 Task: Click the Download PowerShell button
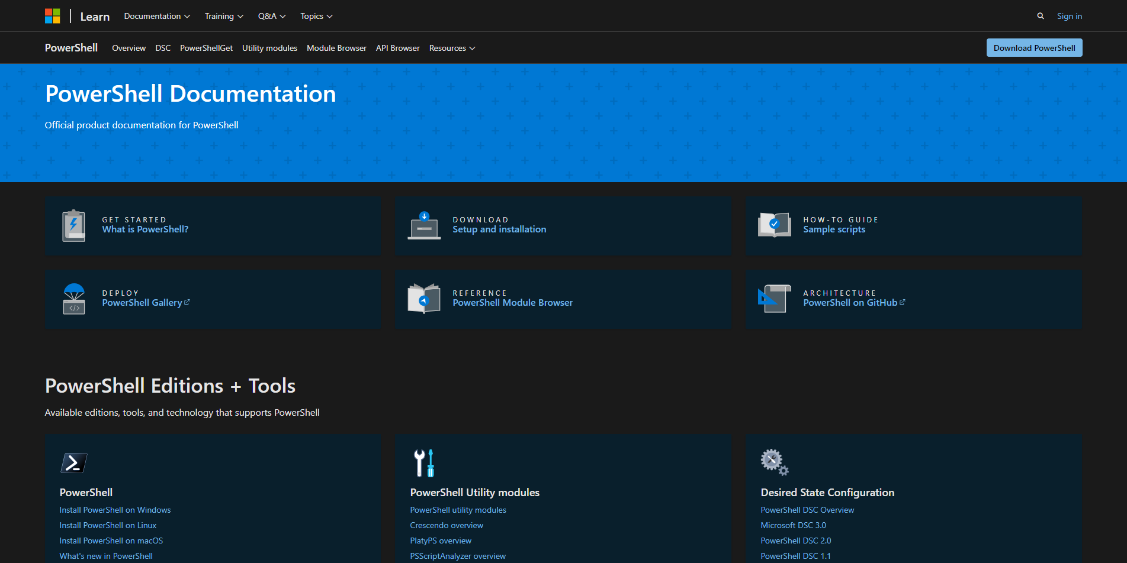(x=1034, y=48)
